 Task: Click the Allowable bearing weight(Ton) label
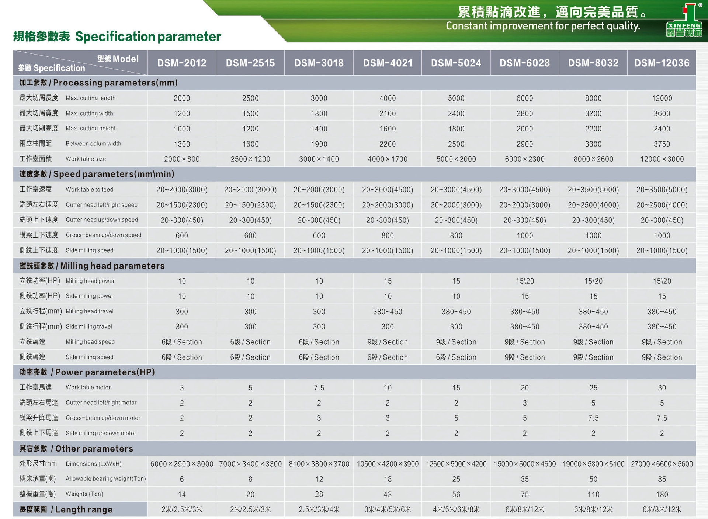pyautogui.click(x=106, y=479)
